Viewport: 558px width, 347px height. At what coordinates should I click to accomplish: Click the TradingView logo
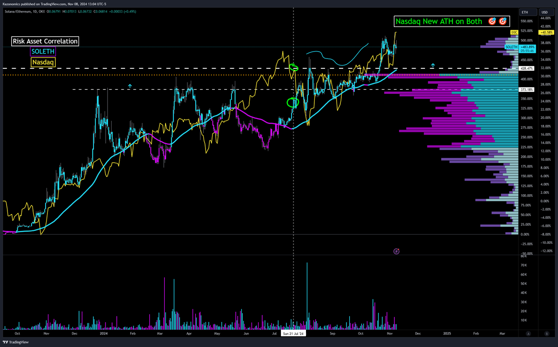[15, 342]
